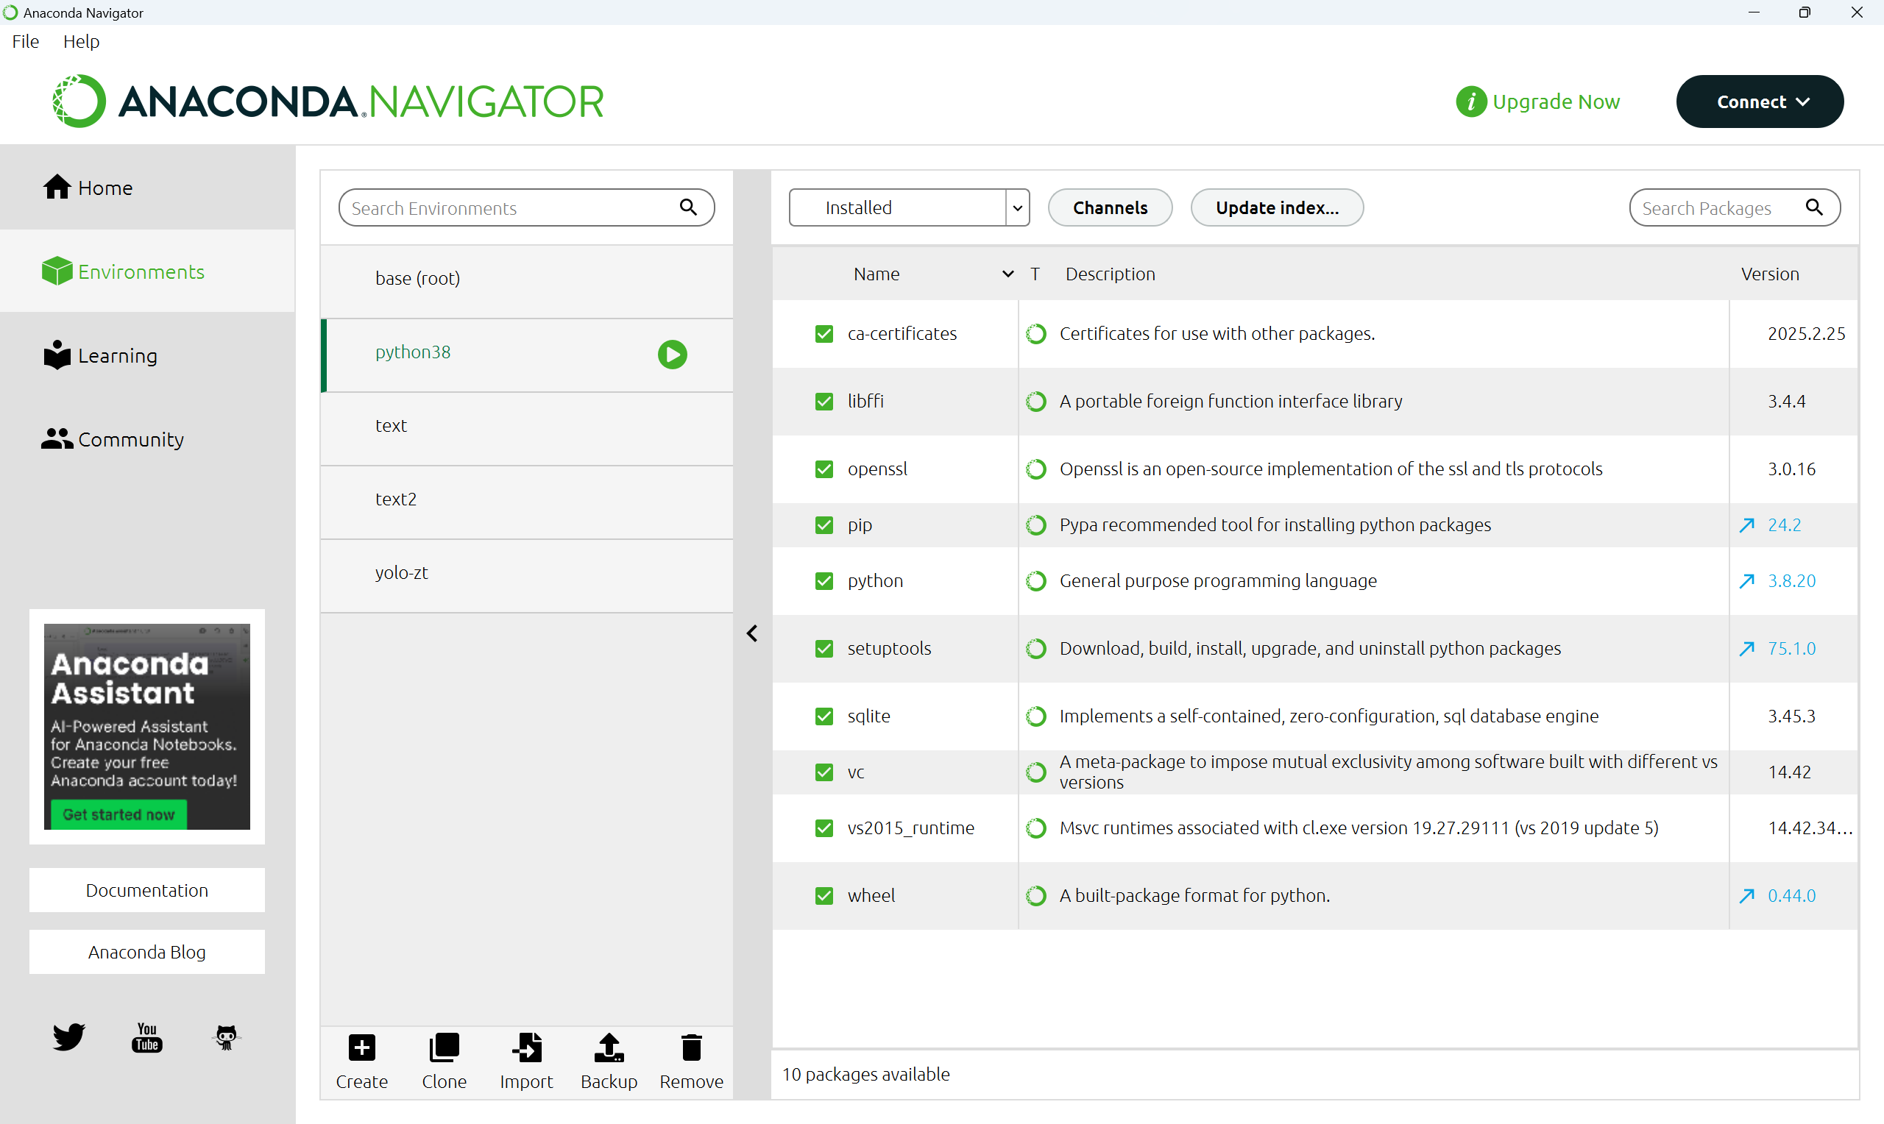1884x1124 pixels.
Task: Toggle the ca-certificates package checkbox
Action: click(824, 333)
